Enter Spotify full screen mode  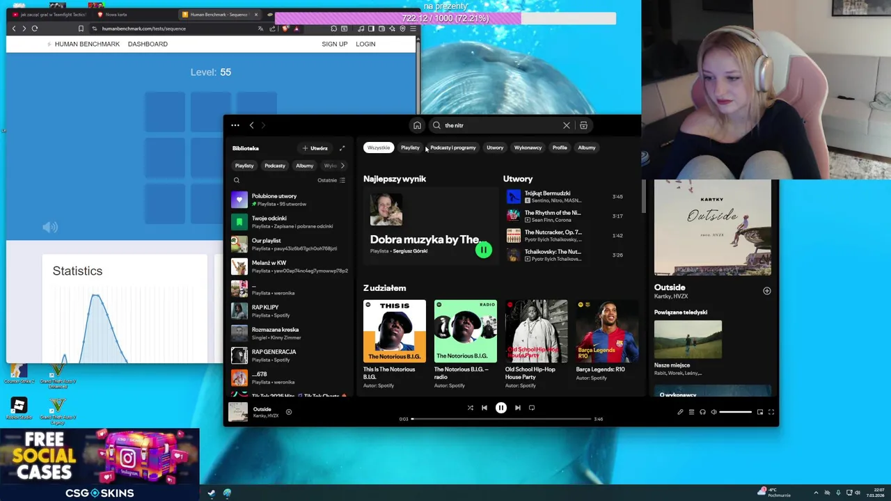click(771, 412)
